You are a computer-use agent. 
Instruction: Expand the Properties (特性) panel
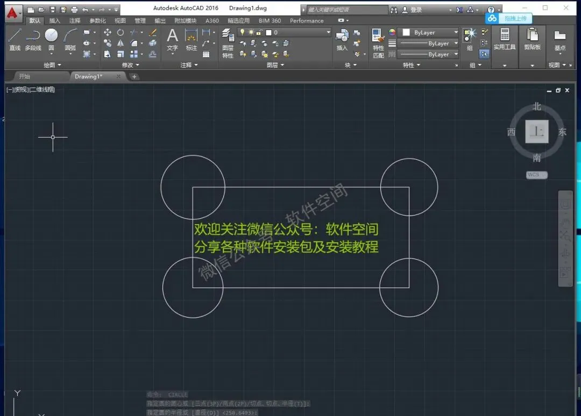(412, 65)
